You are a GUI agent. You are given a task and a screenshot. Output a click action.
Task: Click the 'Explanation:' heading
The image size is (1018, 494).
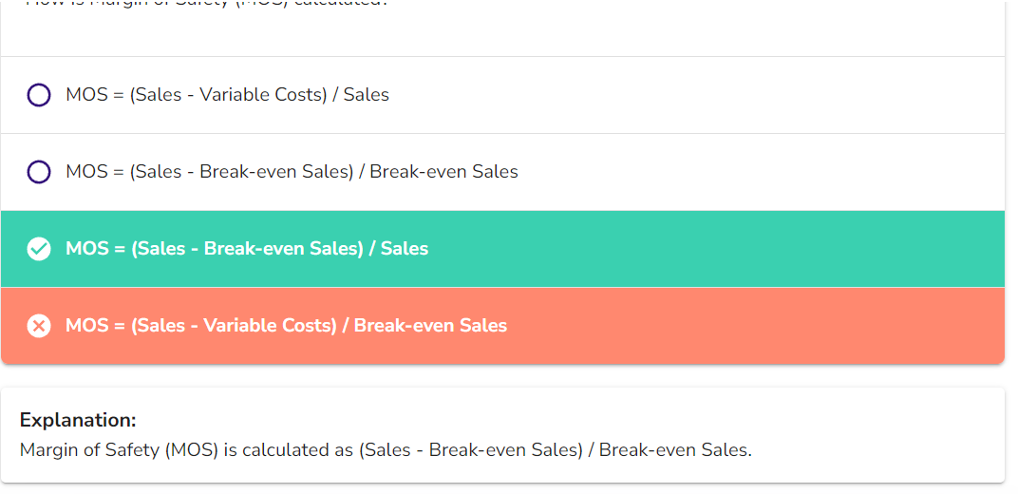point(78,420)
